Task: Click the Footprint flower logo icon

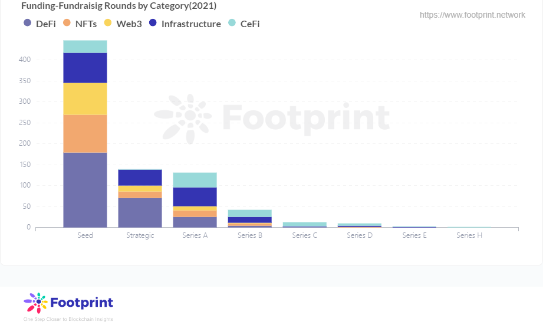Action: point(35,303)
